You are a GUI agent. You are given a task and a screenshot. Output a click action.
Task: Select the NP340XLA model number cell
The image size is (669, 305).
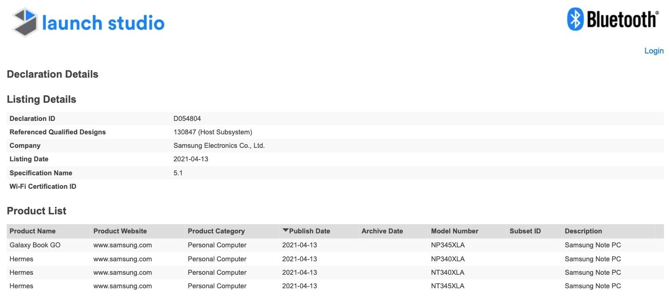tap(448, 259)
